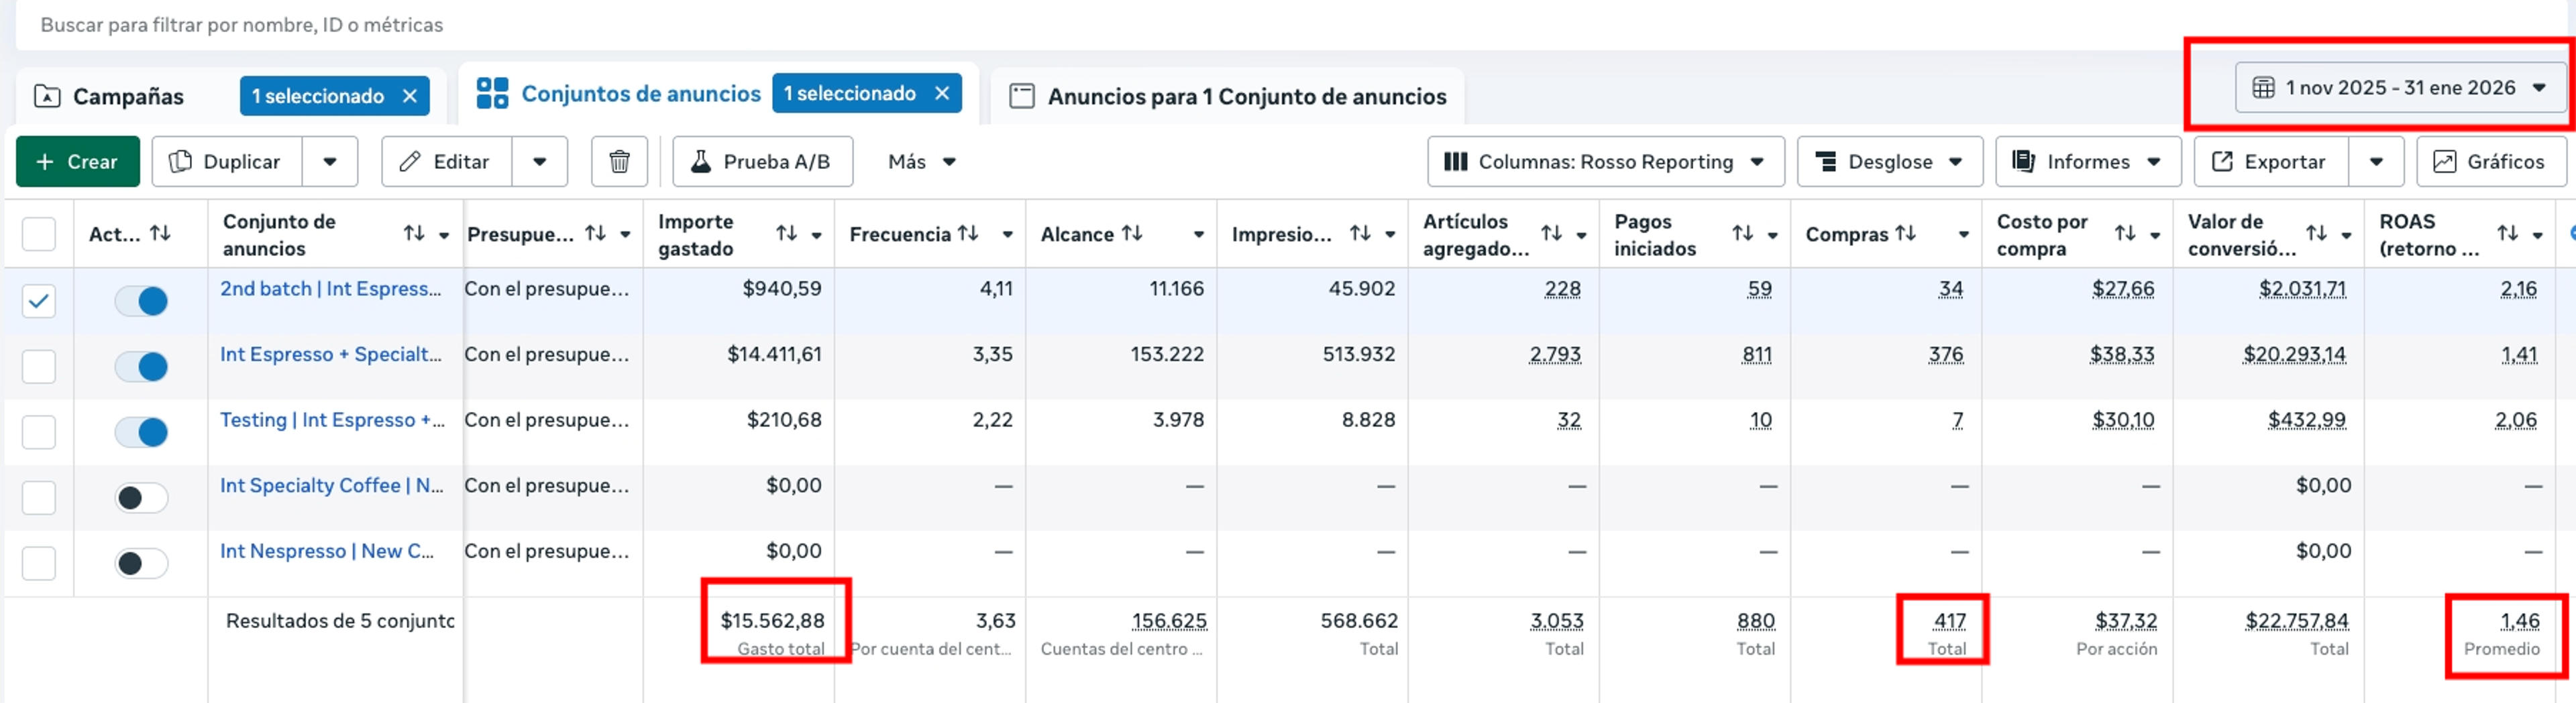The width and height of the screenshot is (2576, 703).
Task: Tick the select-all header checkbox
Action: [39, 235]
